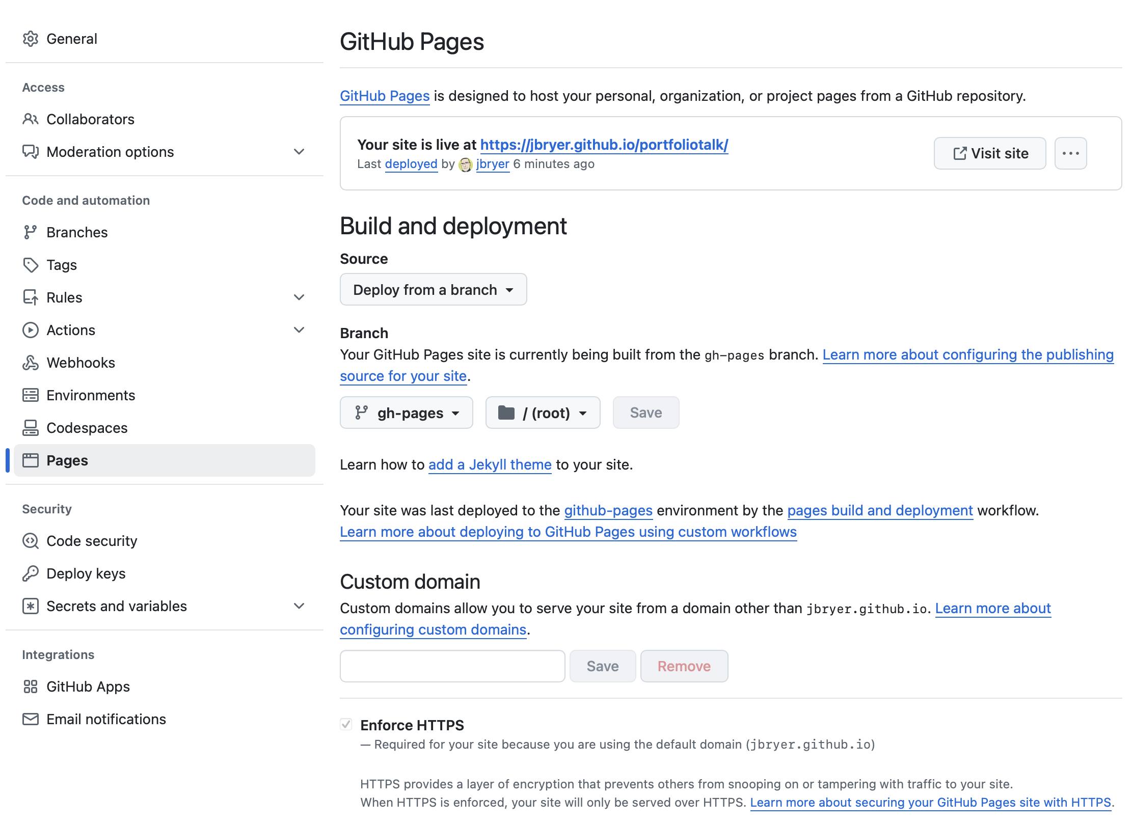Click the Codespaces icon
The width and height of the screenshot is (1132, 824).
[x=31, y=428]
